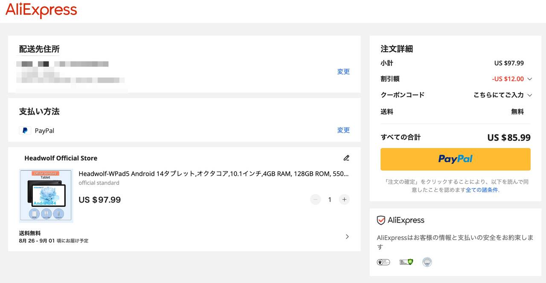
Task: Expand the 割引額 discount breakdown
Action: [x=530, y=79]
